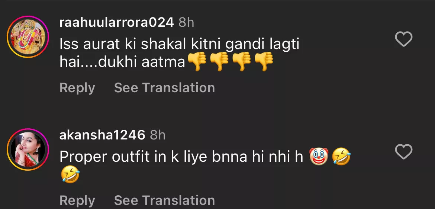
Task: Visit the raahuularrora024 username link
Action: 116,23
